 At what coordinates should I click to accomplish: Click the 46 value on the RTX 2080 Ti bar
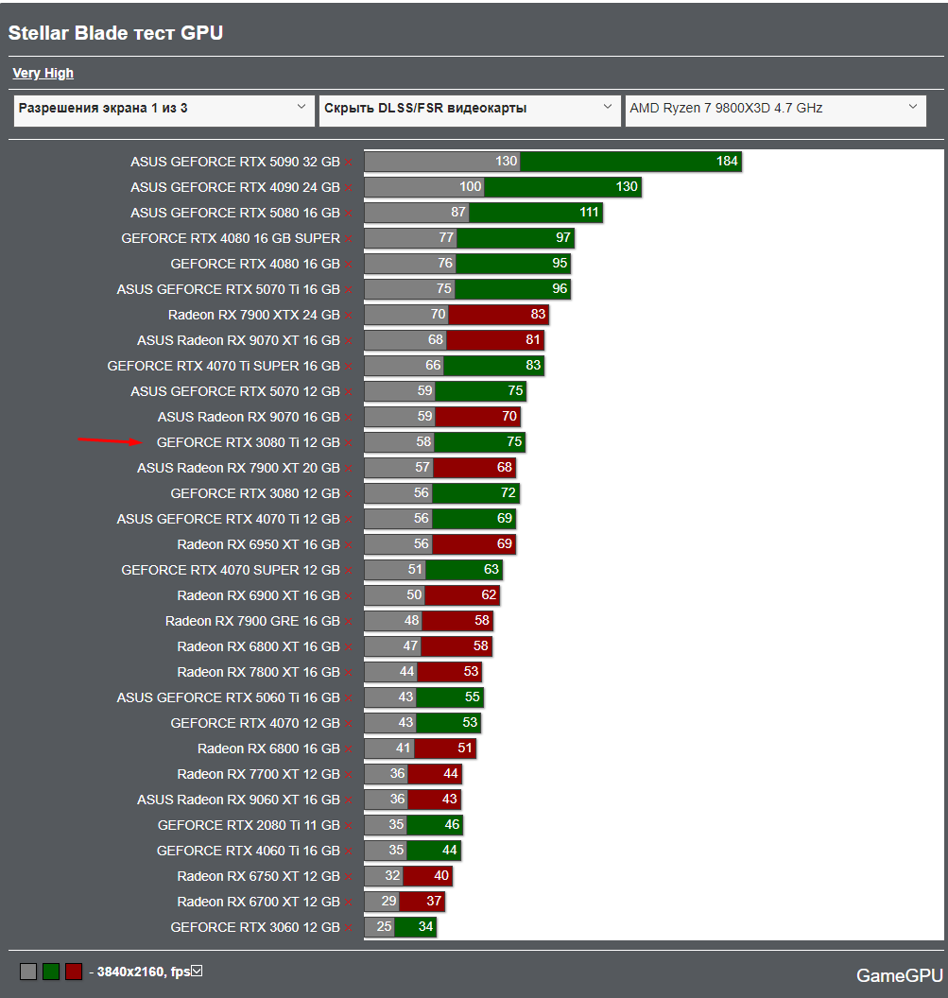[x=452, y=825]
